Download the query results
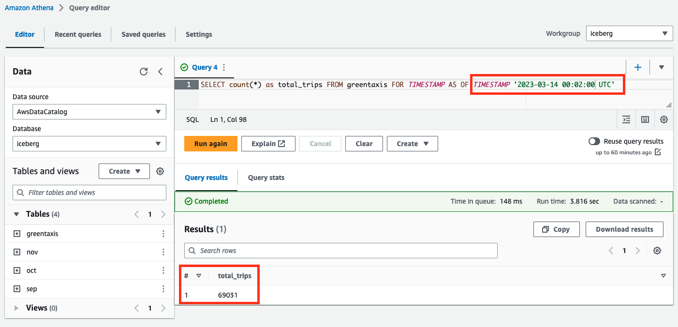Screen dimensions: 678x327 coord(624,229)
